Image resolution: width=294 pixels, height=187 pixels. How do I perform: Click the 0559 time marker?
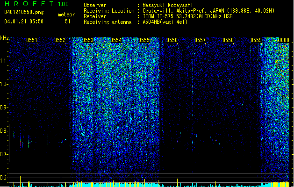256,40
